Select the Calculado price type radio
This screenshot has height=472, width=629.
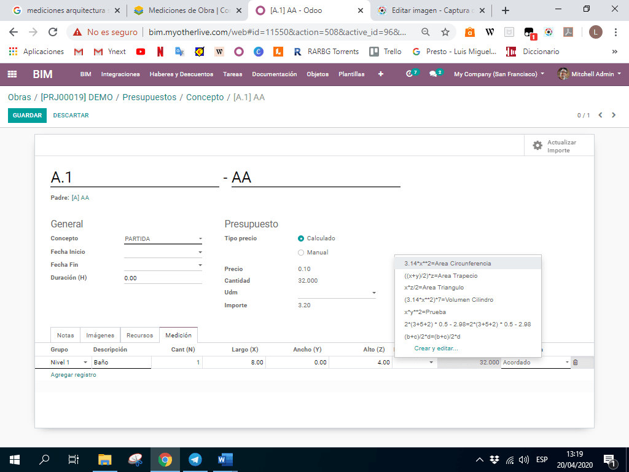click(301, 238)
